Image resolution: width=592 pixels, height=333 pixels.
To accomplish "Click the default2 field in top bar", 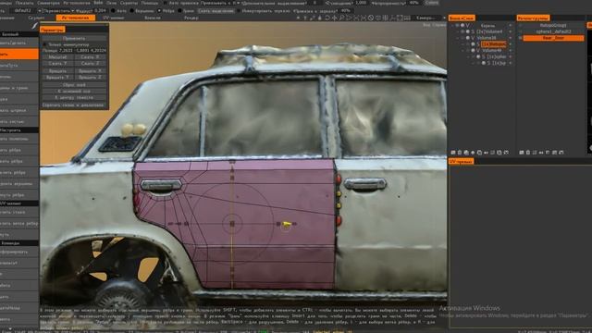I will click(22, 11).
